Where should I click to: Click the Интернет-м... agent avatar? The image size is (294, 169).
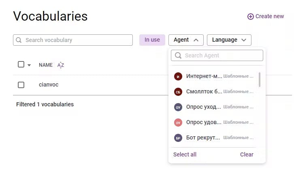pyautogui.click(x=178, y=76)
